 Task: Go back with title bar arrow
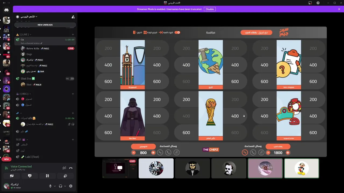click(4, 3)
